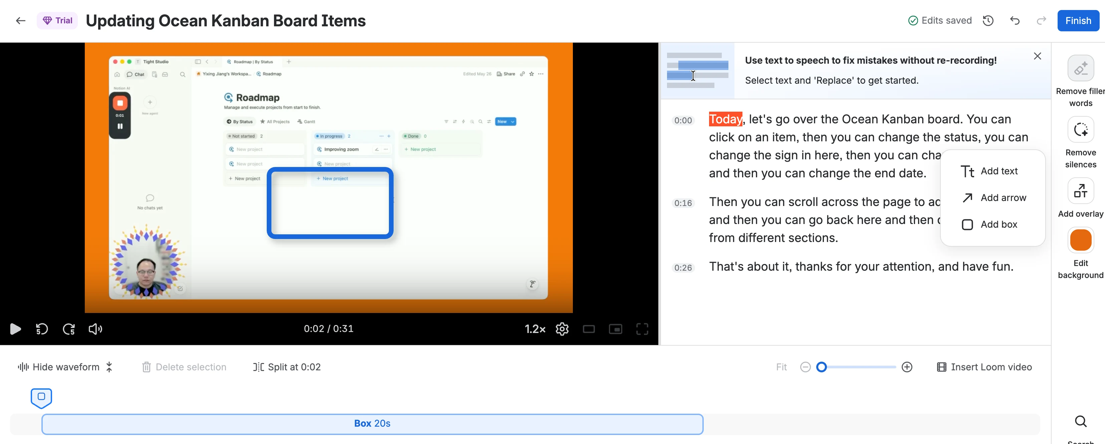
Task: Mute the video volume
Action: coord(95,329)
